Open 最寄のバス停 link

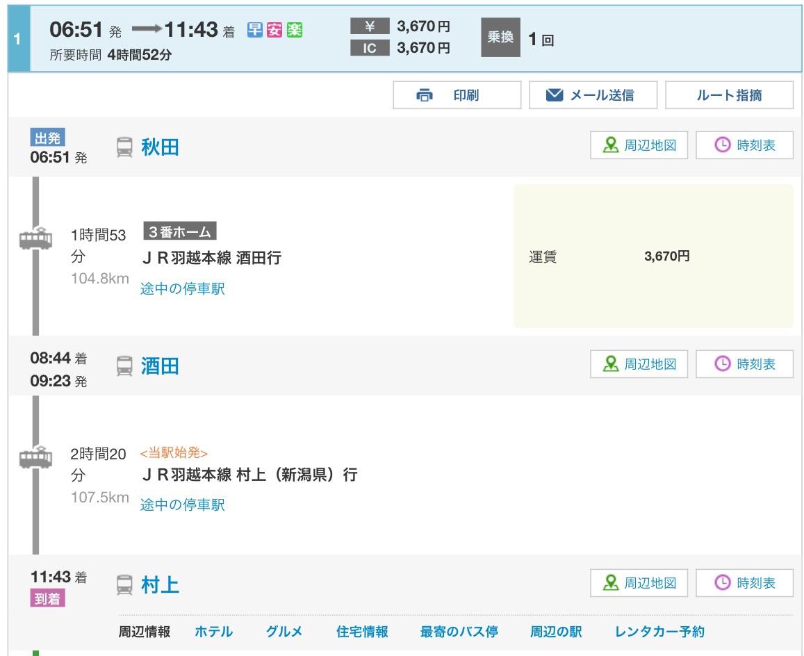pos(459,632)
